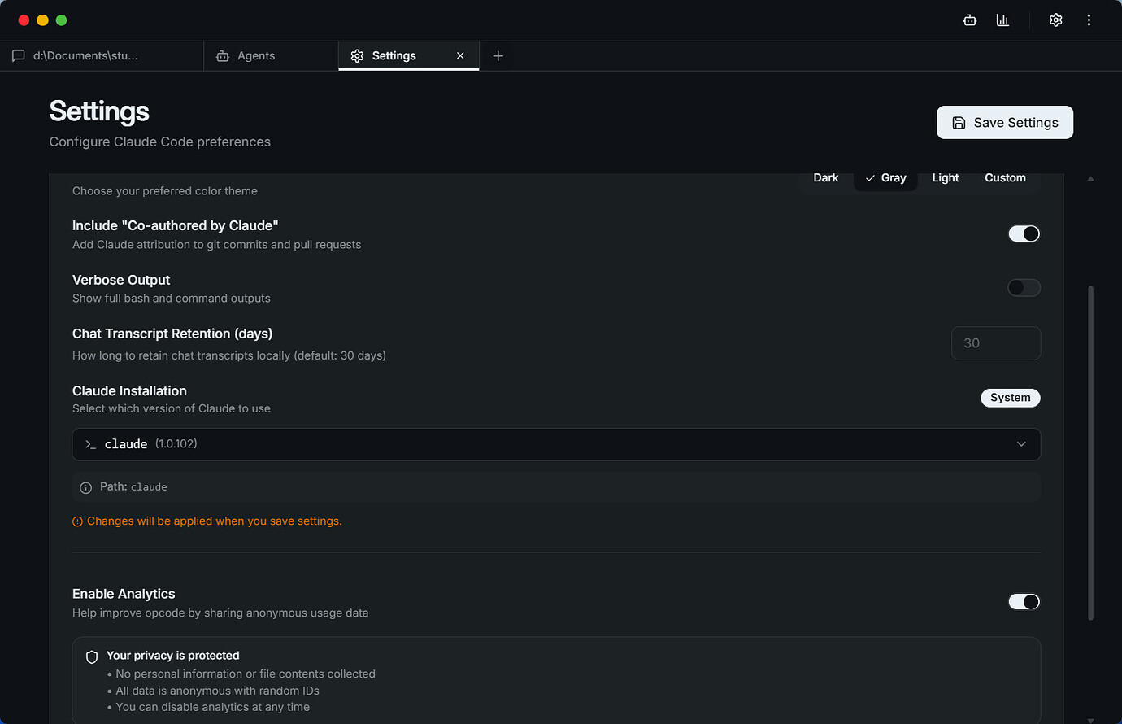Viewport: 1122px width, 724px height.
Task: Click the Chat Transcript Retention days field
Action: (996, 343)
